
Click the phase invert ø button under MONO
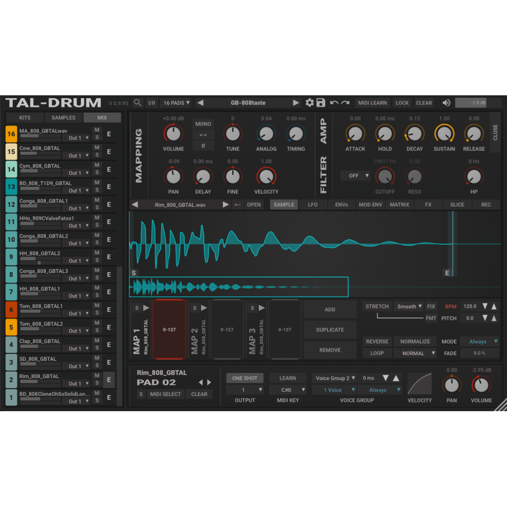point(203,147)
